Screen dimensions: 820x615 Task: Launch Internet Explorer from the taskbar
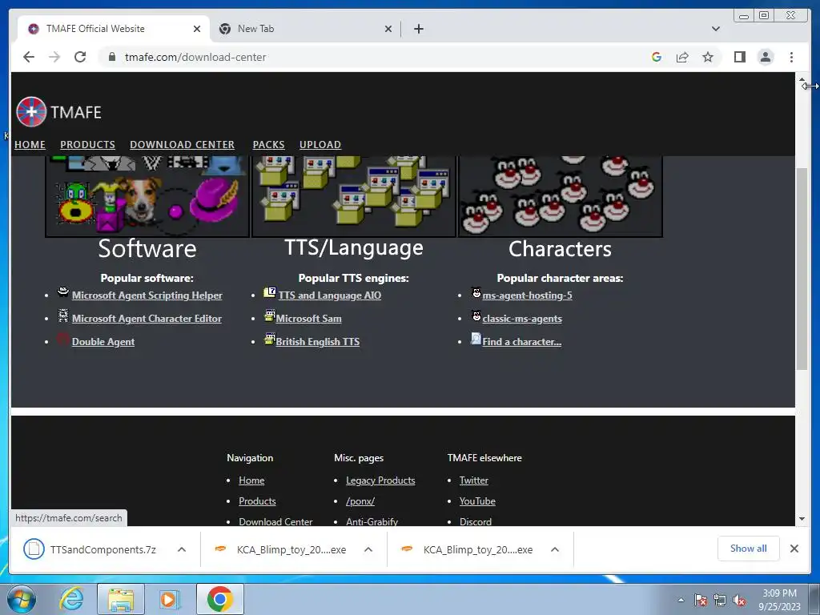click(71, 599)
